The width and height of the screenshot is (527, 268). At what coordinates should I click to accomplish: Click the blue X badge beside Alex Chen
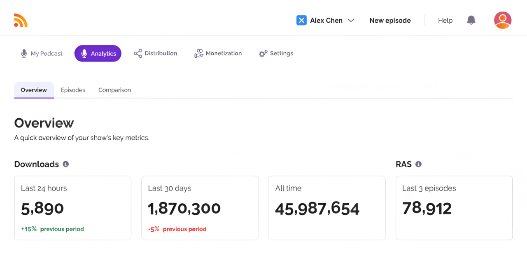pyautogui.click(x=301, y=20)
